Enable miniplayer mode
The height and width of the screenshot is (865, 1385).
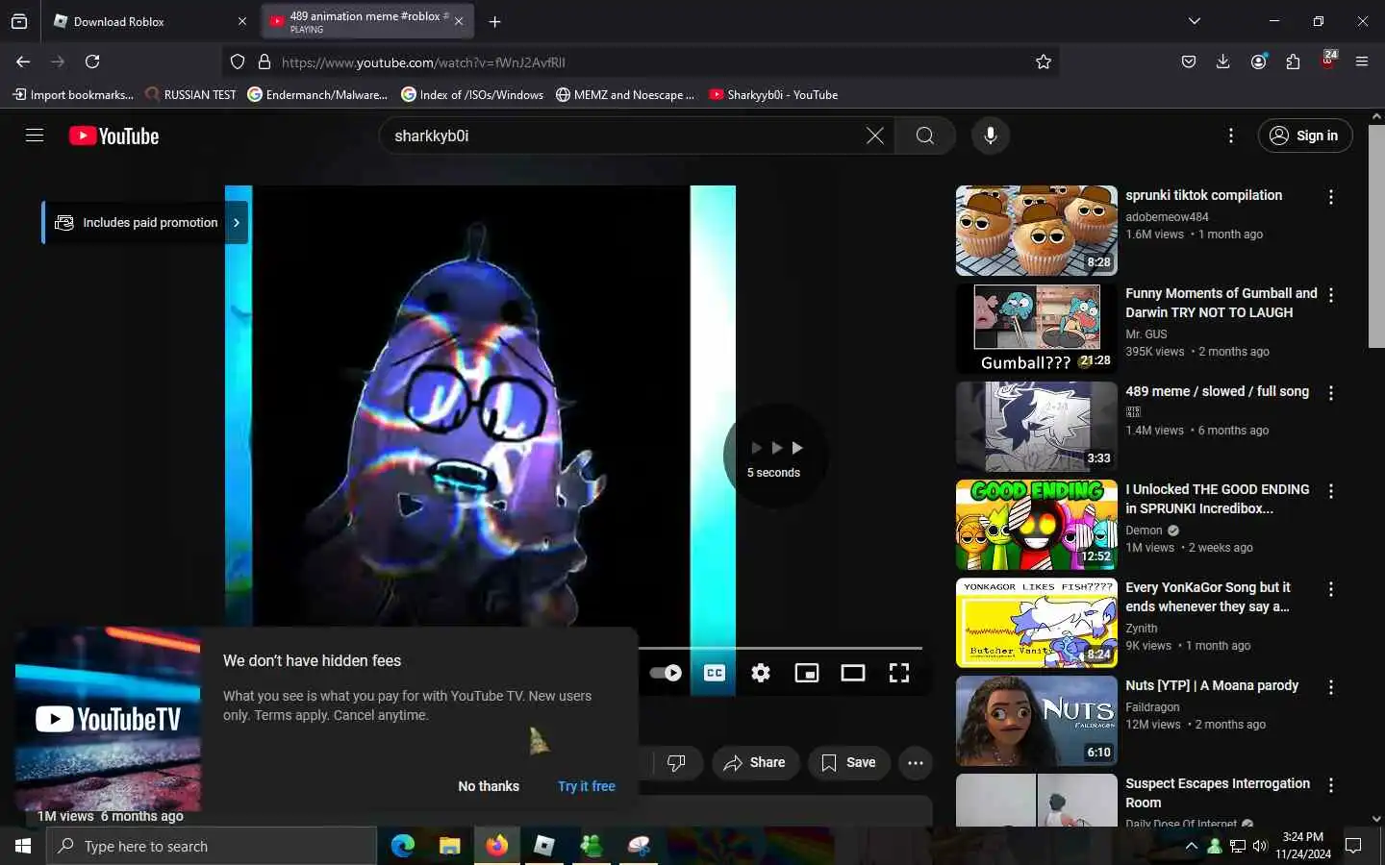click(x=807, y=673)
